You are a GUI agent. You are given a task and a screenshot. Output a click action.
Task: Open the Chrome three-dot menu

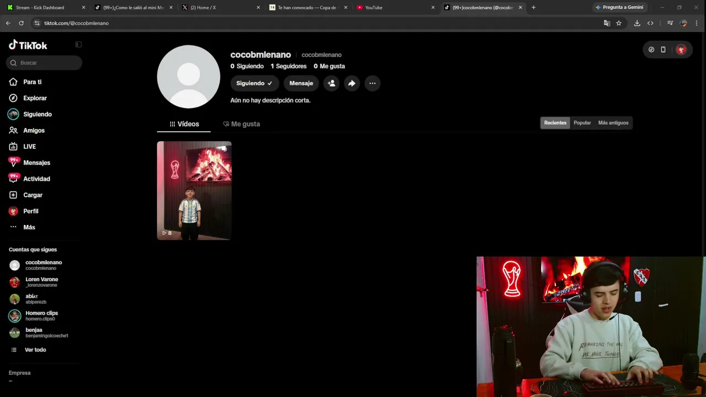tap(697, 23)
